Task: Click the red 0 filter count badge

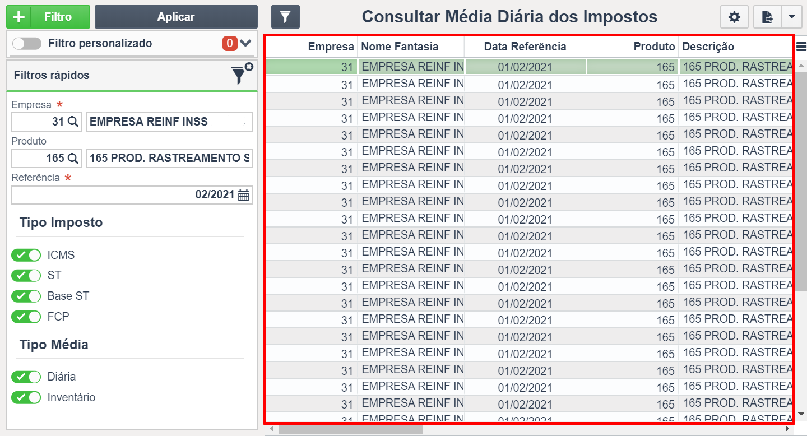Action: (230, 43)
